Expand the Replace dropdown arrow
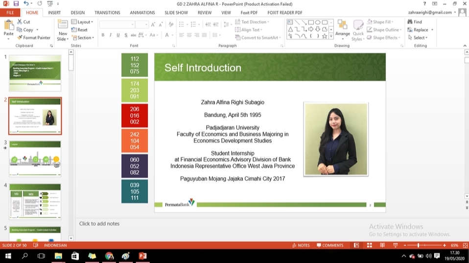 (x=432, y=30)
